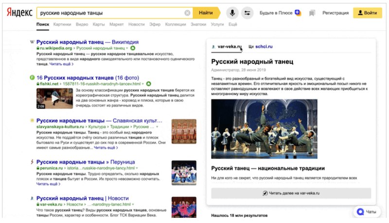This screenshot has height=223, width=389.
Task: Clear the search field with the X icon
Action: point(187,13)
